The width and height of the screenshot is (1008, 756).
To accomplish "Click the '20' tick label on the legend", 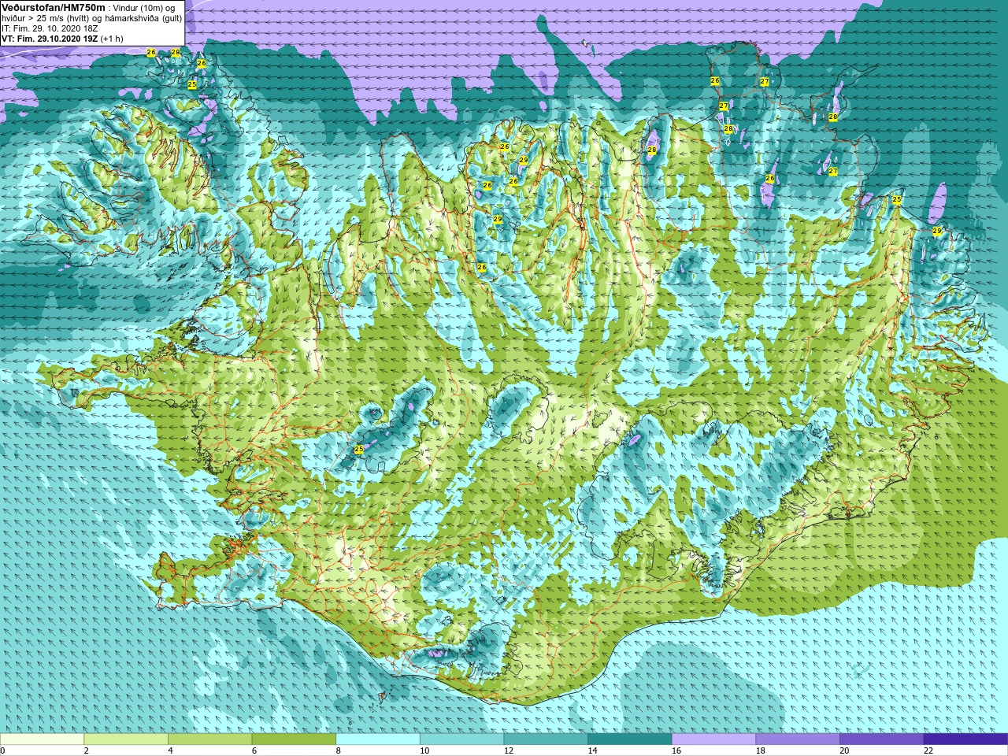I will [x=844, y=750].
